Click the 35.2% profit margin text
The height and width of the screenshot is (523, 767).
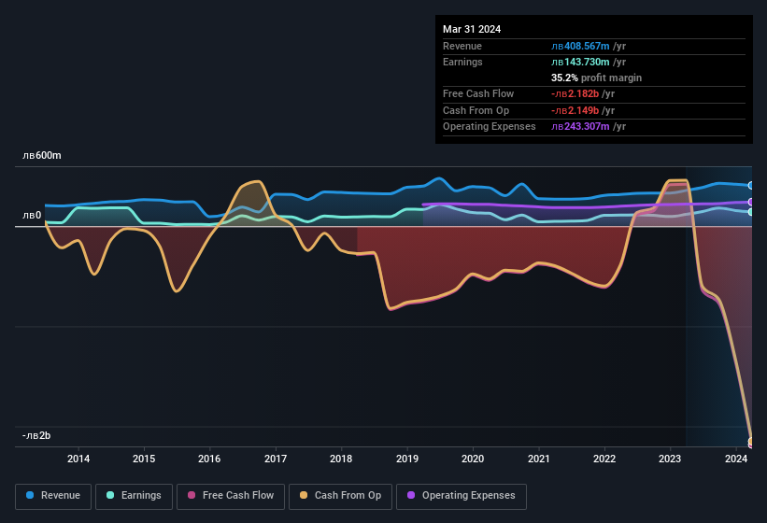(x=596, y=78)
